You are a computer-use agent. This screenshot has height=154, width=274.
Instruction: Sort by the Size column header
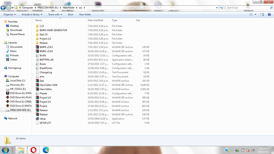click(x=138, y=20)
